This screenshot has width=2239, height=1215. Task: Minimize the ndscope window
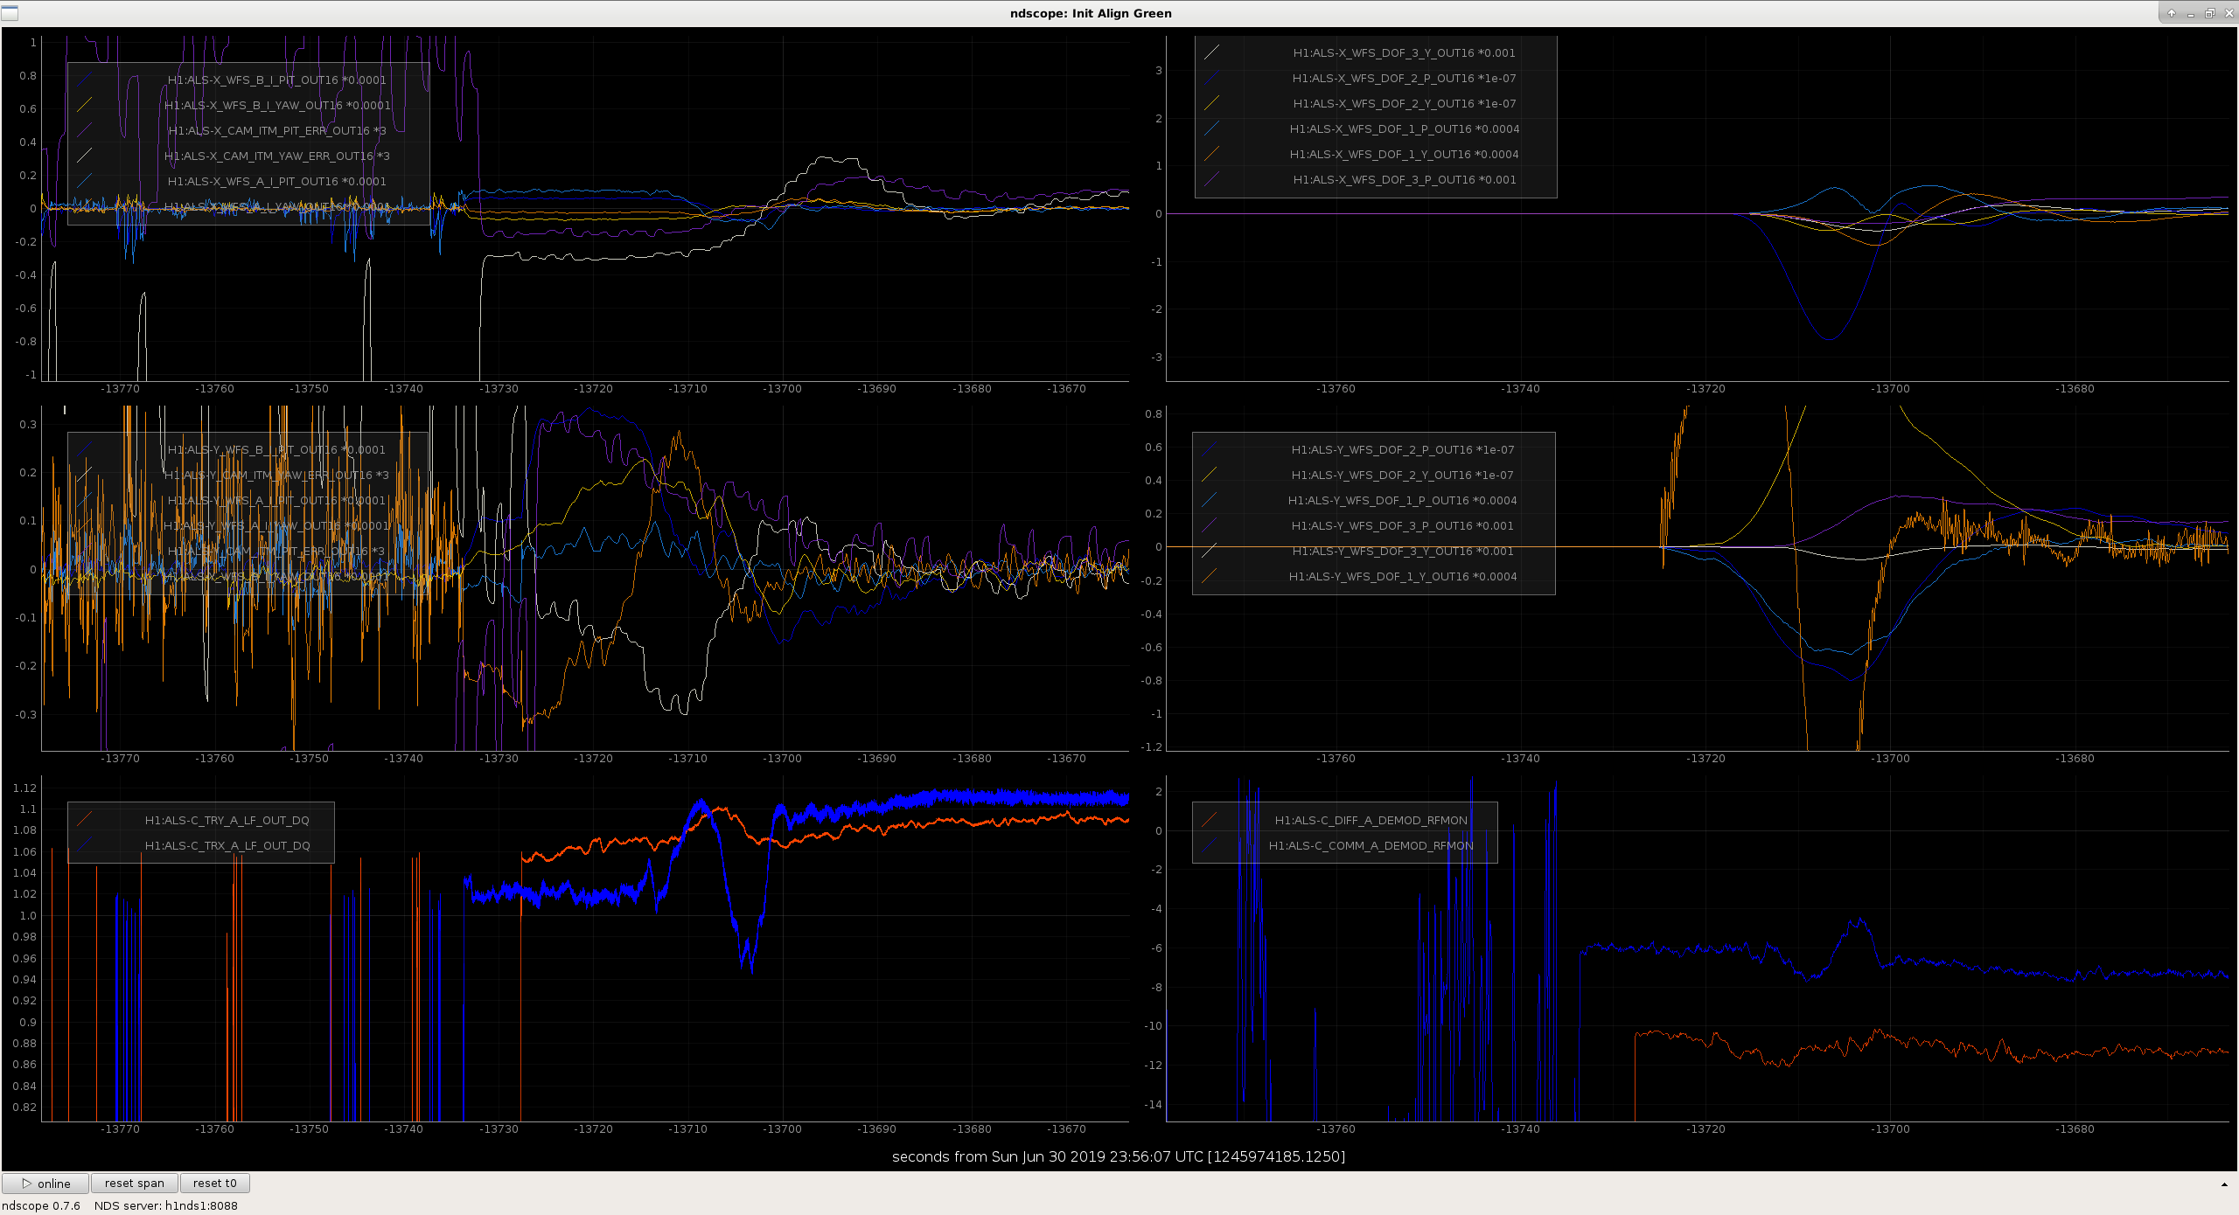pos(2191,13)
